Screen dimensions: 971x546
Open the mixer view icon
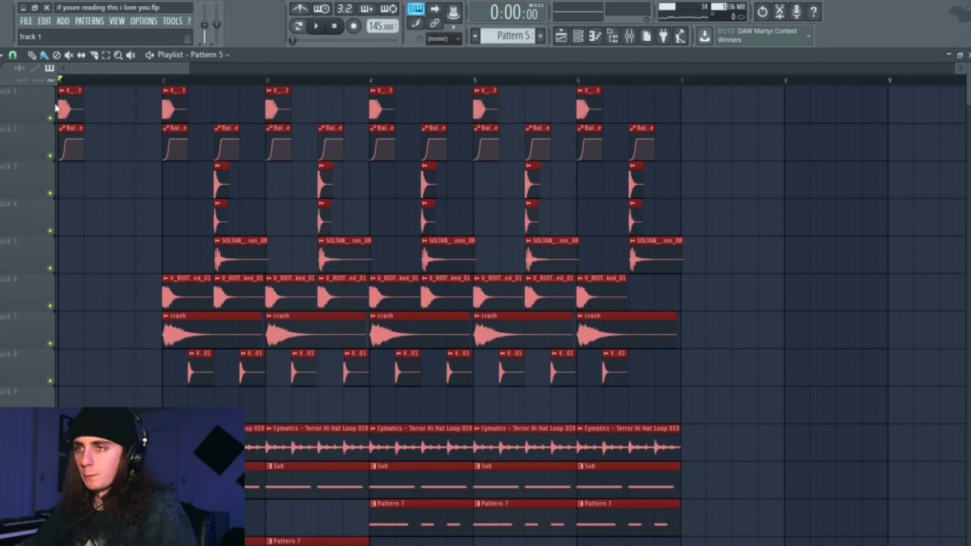click(x=629, y=36)
